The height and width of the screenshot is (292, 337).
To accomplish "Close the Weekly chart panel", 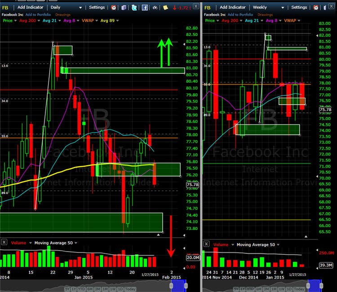I will point(332,6).
